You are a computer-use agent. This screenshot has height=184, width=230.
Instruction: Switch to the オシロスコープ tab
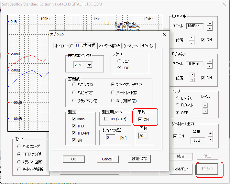[63, 46]
